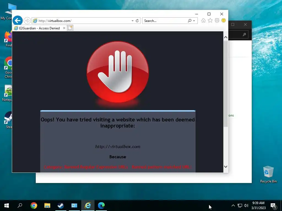Close the Internet Explorer window
The image size is (282, 211).
222,14
